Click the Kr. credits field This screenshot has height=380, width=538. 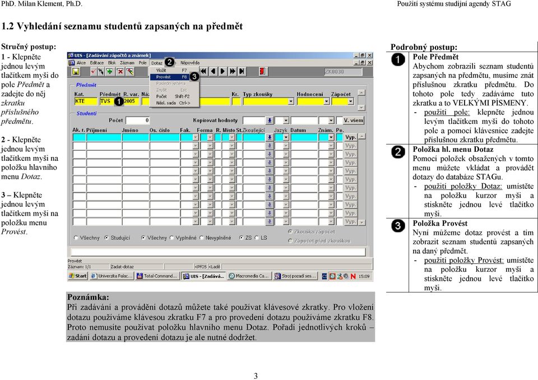tap(236, 101)
